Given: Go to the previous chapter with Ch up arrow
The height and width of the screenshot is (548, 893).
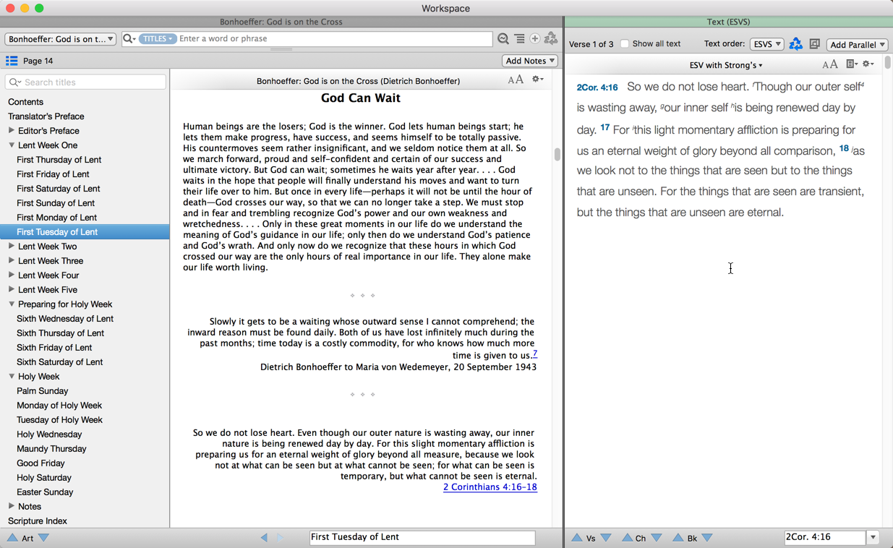Looking at the screenshot, I should click(627, 538).
